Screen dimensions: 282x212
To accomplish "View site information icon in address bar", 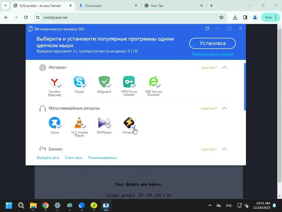I will (38, 17).
